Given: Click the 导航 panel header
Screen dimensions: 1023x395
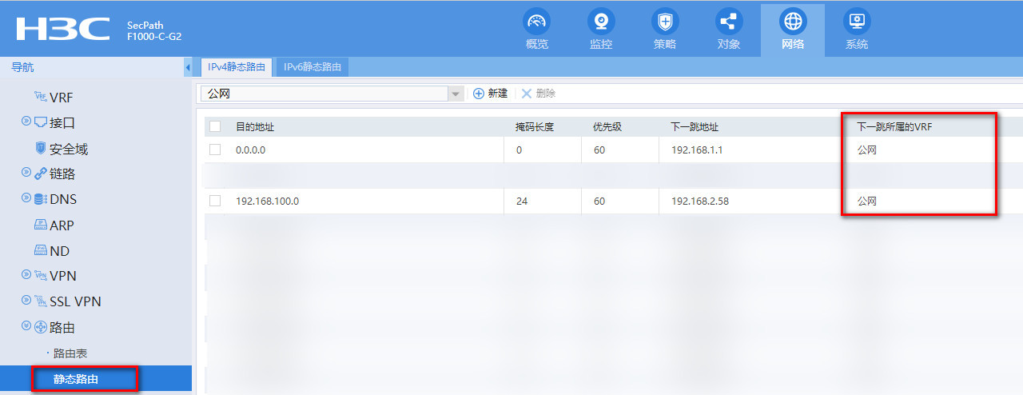Looking at the screenshot, I should point(22,68).
